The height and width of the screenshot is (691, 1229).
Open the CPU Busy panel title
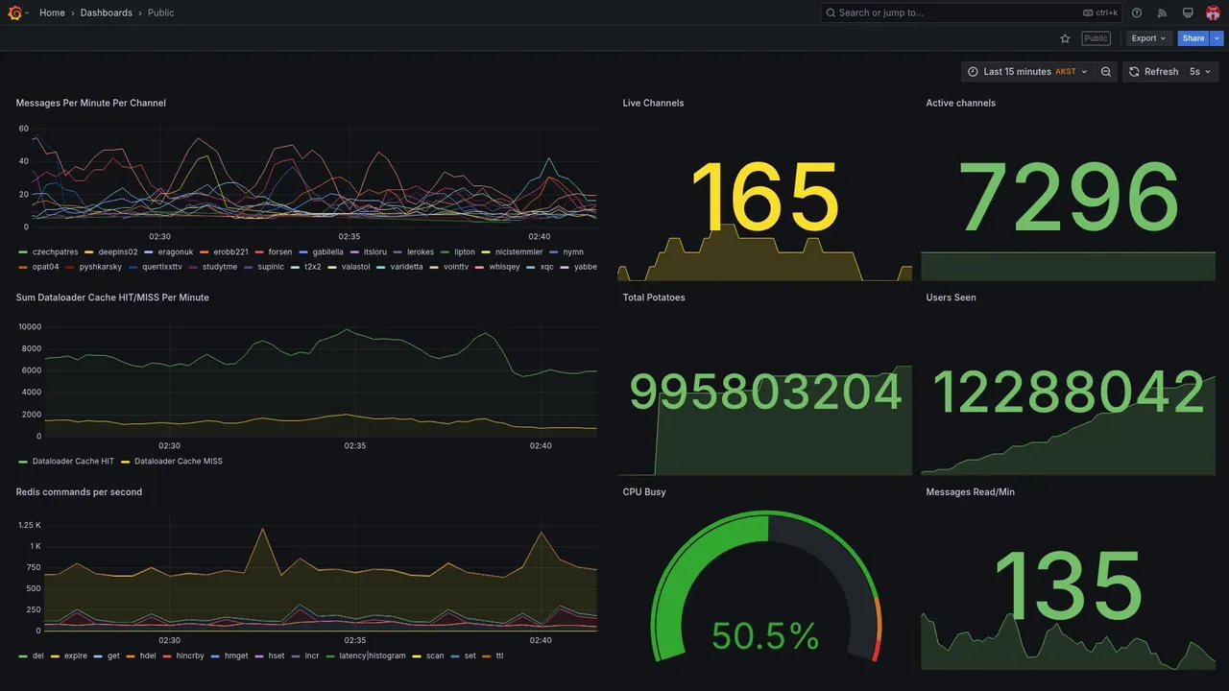coord(644,492)
